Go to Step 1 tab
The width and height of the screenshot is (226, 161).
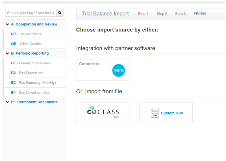point(143,14)
